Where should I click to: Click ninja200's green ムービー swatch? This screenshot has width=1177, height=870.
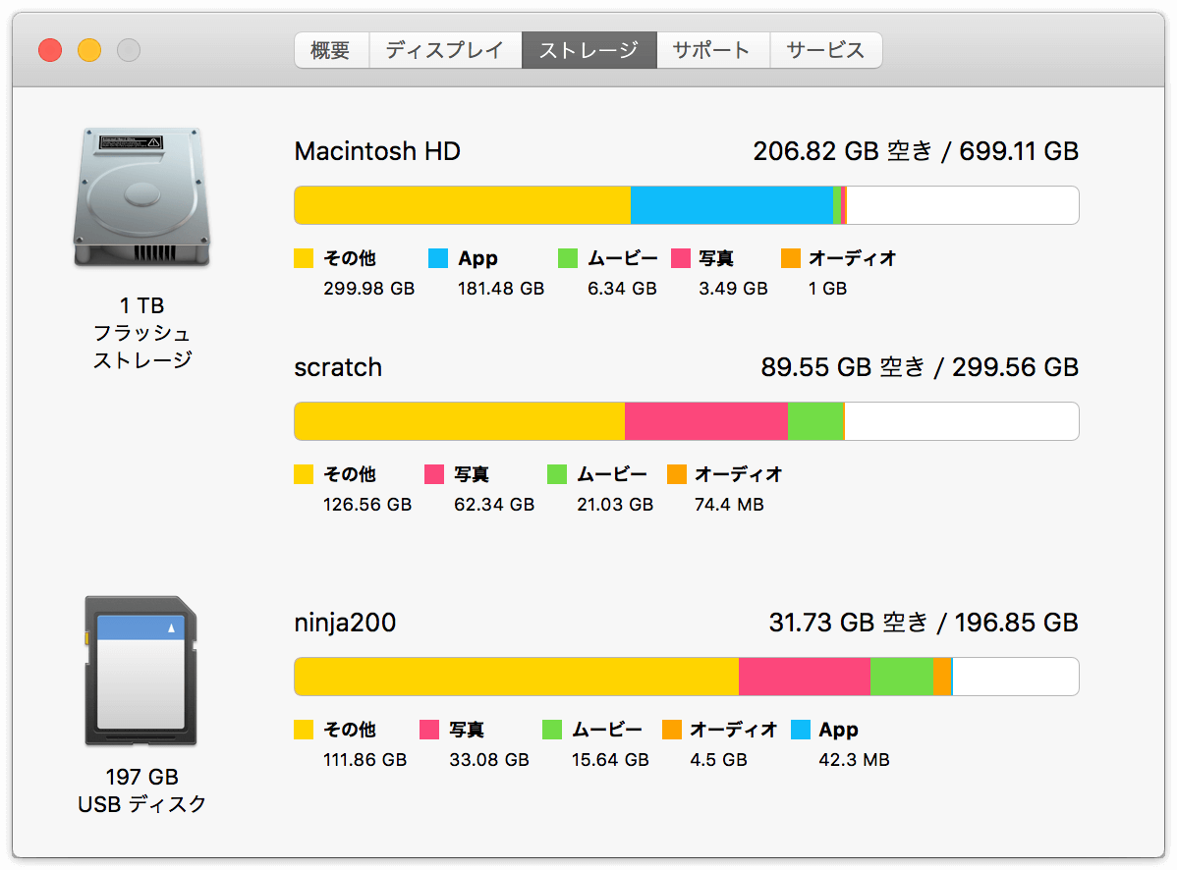(552, 729)
